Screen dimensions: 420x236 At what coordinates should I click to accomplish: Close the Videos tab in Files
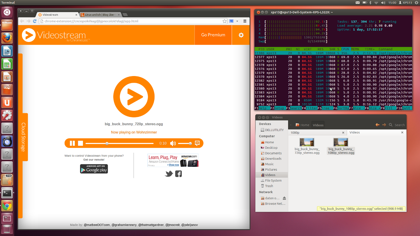point(402,132)
